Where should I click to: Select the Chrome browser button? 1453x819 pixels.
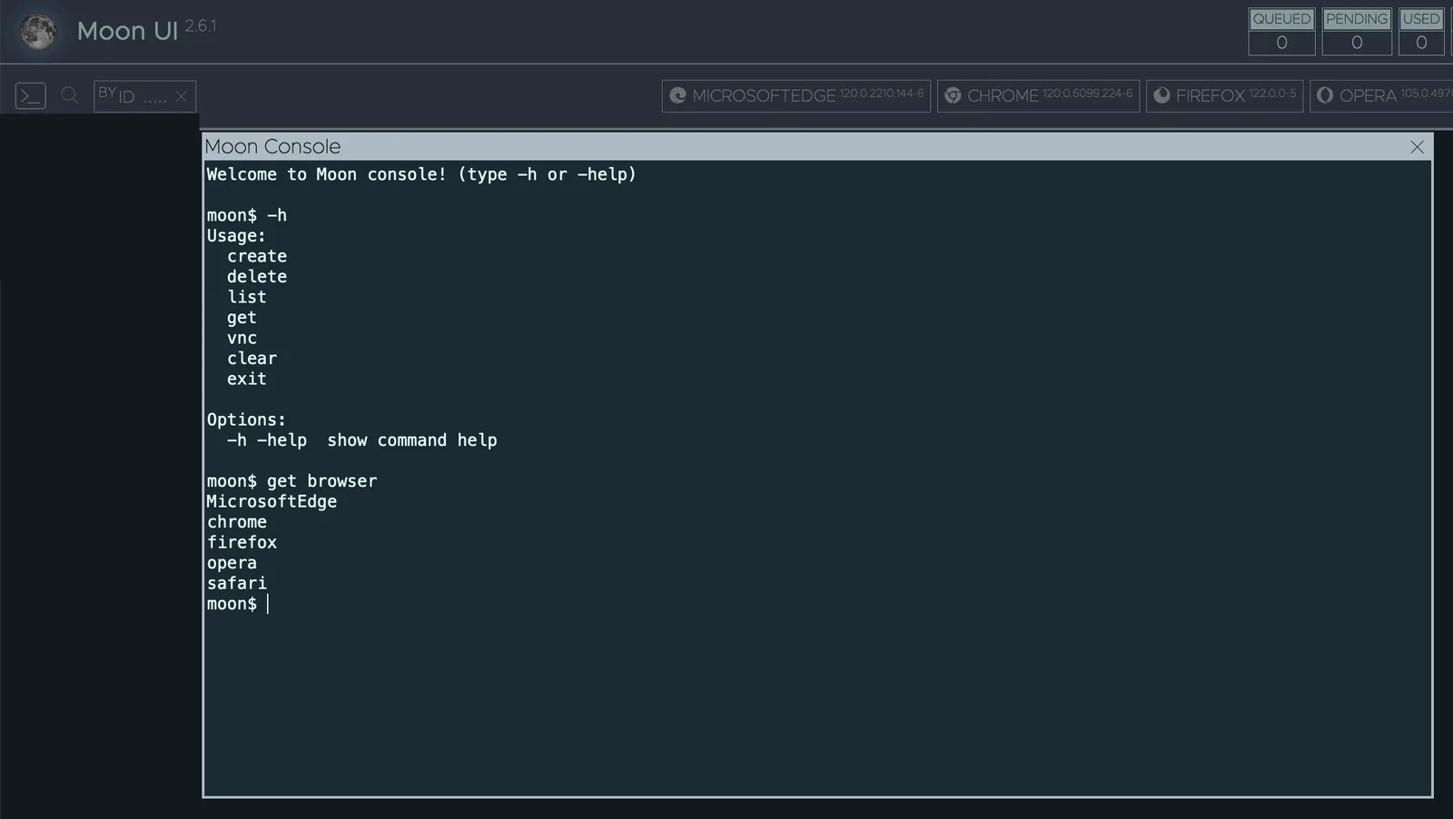point(1038,95)
